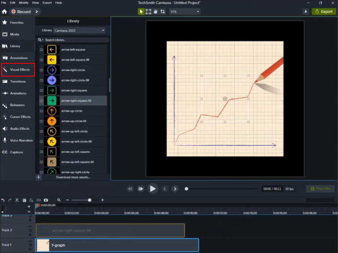The width and height of the screenshot is (338, 253).
Task: Select arrow-up-circle-fill asset icon
Action: click(x=52, y=121)
